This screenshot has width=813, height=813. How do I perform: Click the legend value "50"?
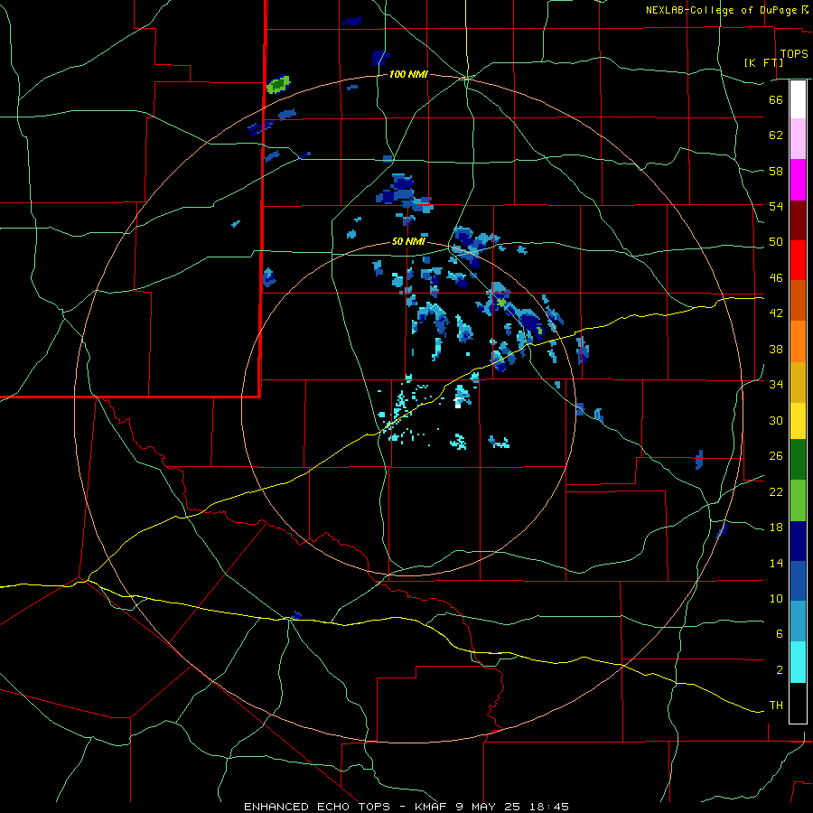[776, 242]
